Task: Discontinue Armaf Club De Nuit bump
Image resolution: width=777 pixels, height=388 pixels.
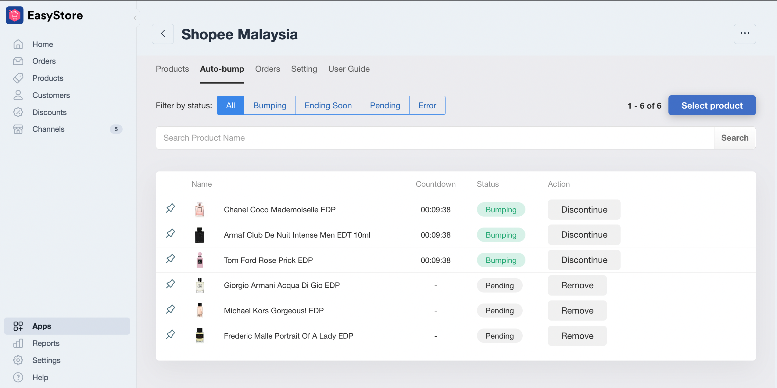Action: [x=584, y=235]
